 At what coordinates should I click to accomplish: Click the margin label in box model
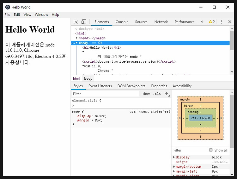tap(185, 100)
